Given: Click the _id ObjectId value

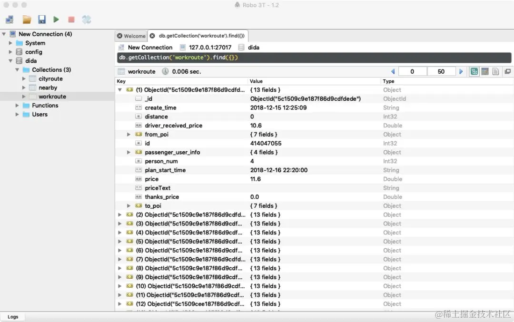Looking at the screenshot, I should coord(305,98).
